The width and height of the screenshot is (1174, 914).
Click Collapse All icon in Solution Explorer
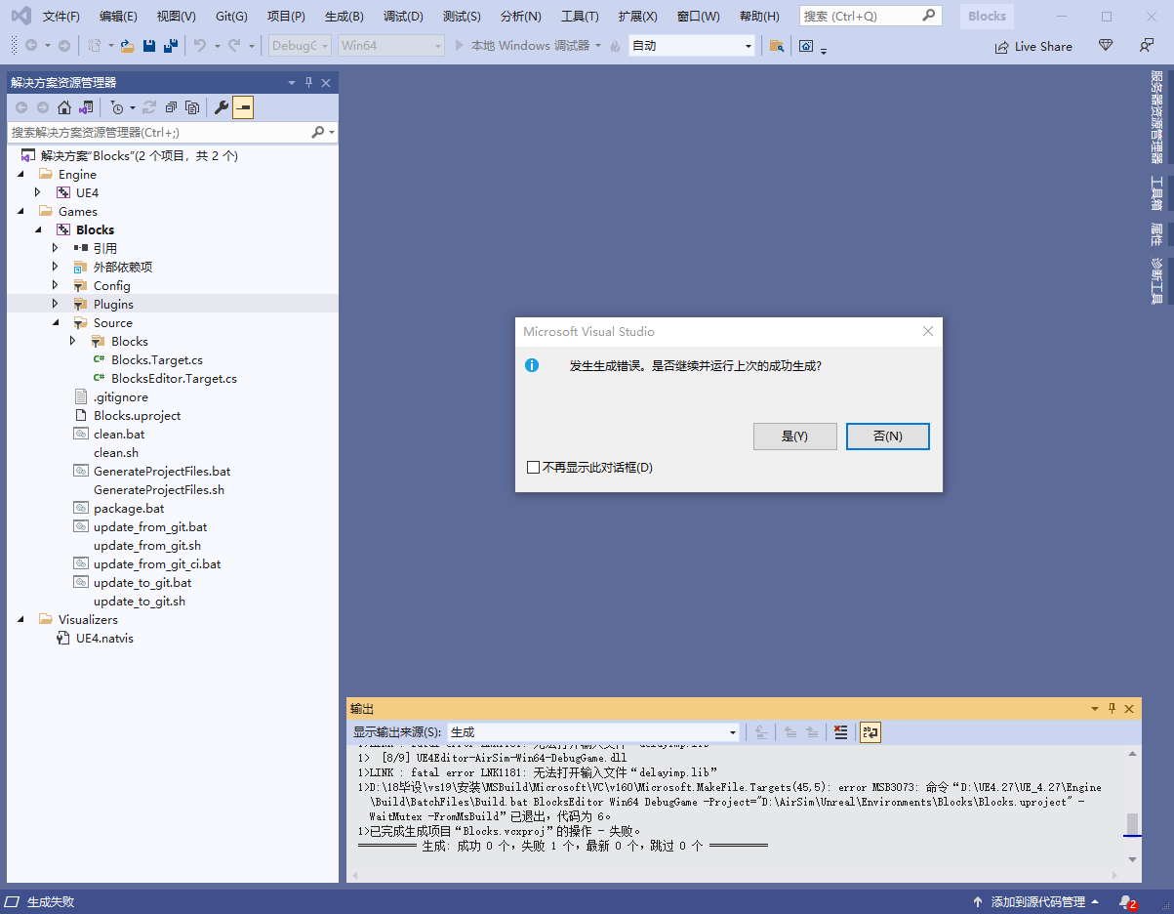171,107
